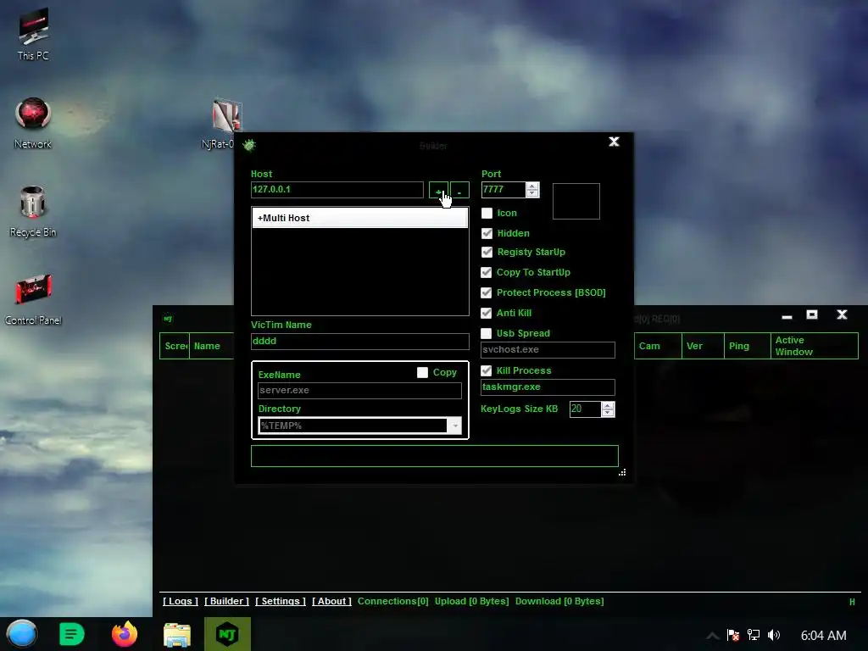Click the Active Window column header
This screenshot has width=868, height=651.
[x=815, y=346]
